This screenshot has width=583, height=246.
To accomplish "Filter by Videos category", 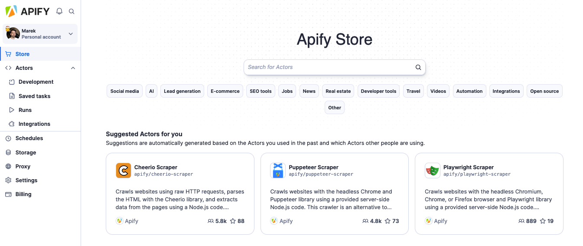I will (x=438, y=91).
